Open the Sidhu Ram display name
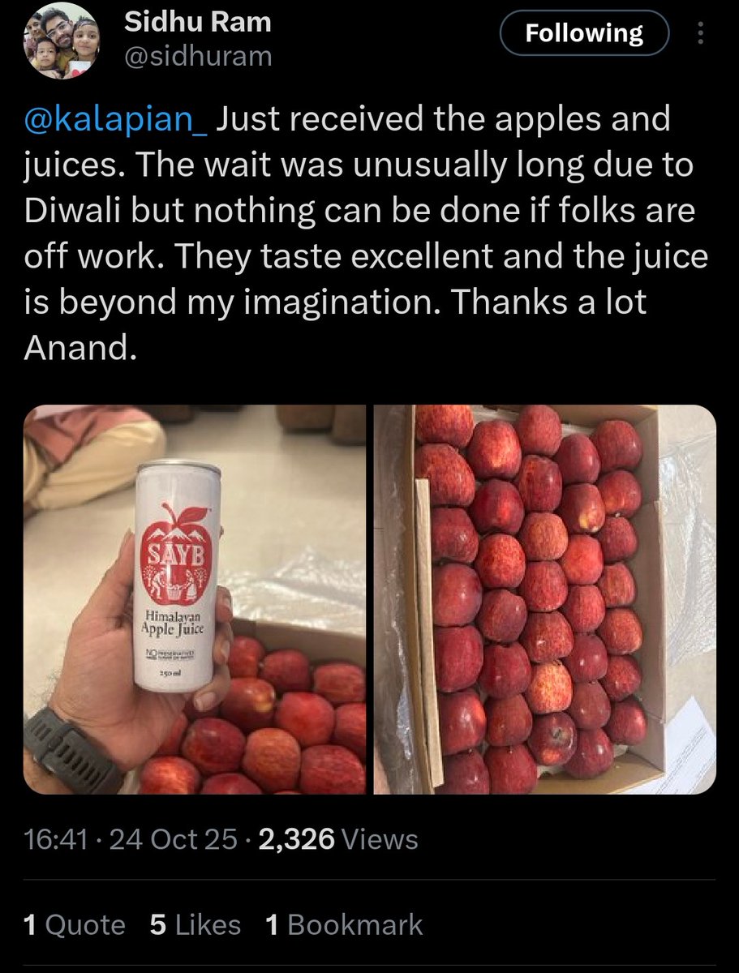This screenshot has height=973, width=739. point(197,22)
